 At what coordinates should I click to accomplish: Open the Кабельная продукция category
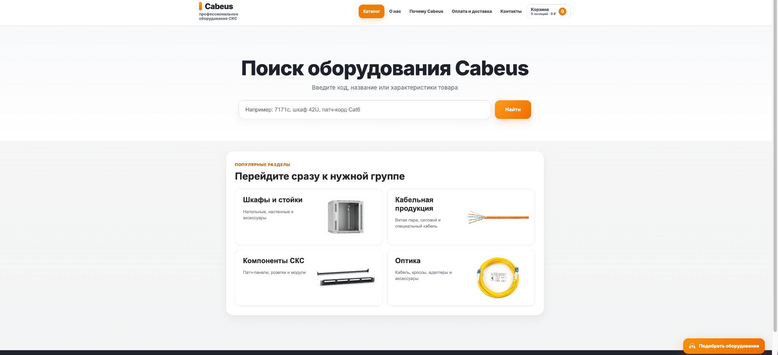point(461,217)
